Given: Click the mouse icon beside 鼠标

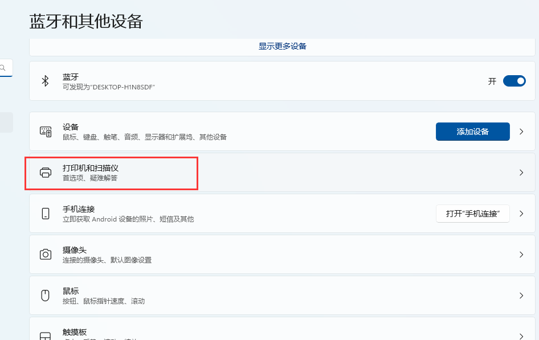Looking at the screenshot, I should [46, 296].
